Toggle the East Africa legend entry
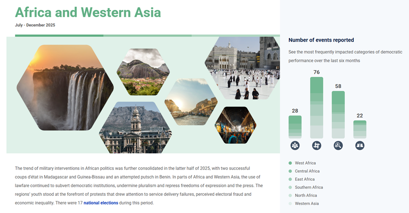409x213 pixels. (x=304, y=179)
